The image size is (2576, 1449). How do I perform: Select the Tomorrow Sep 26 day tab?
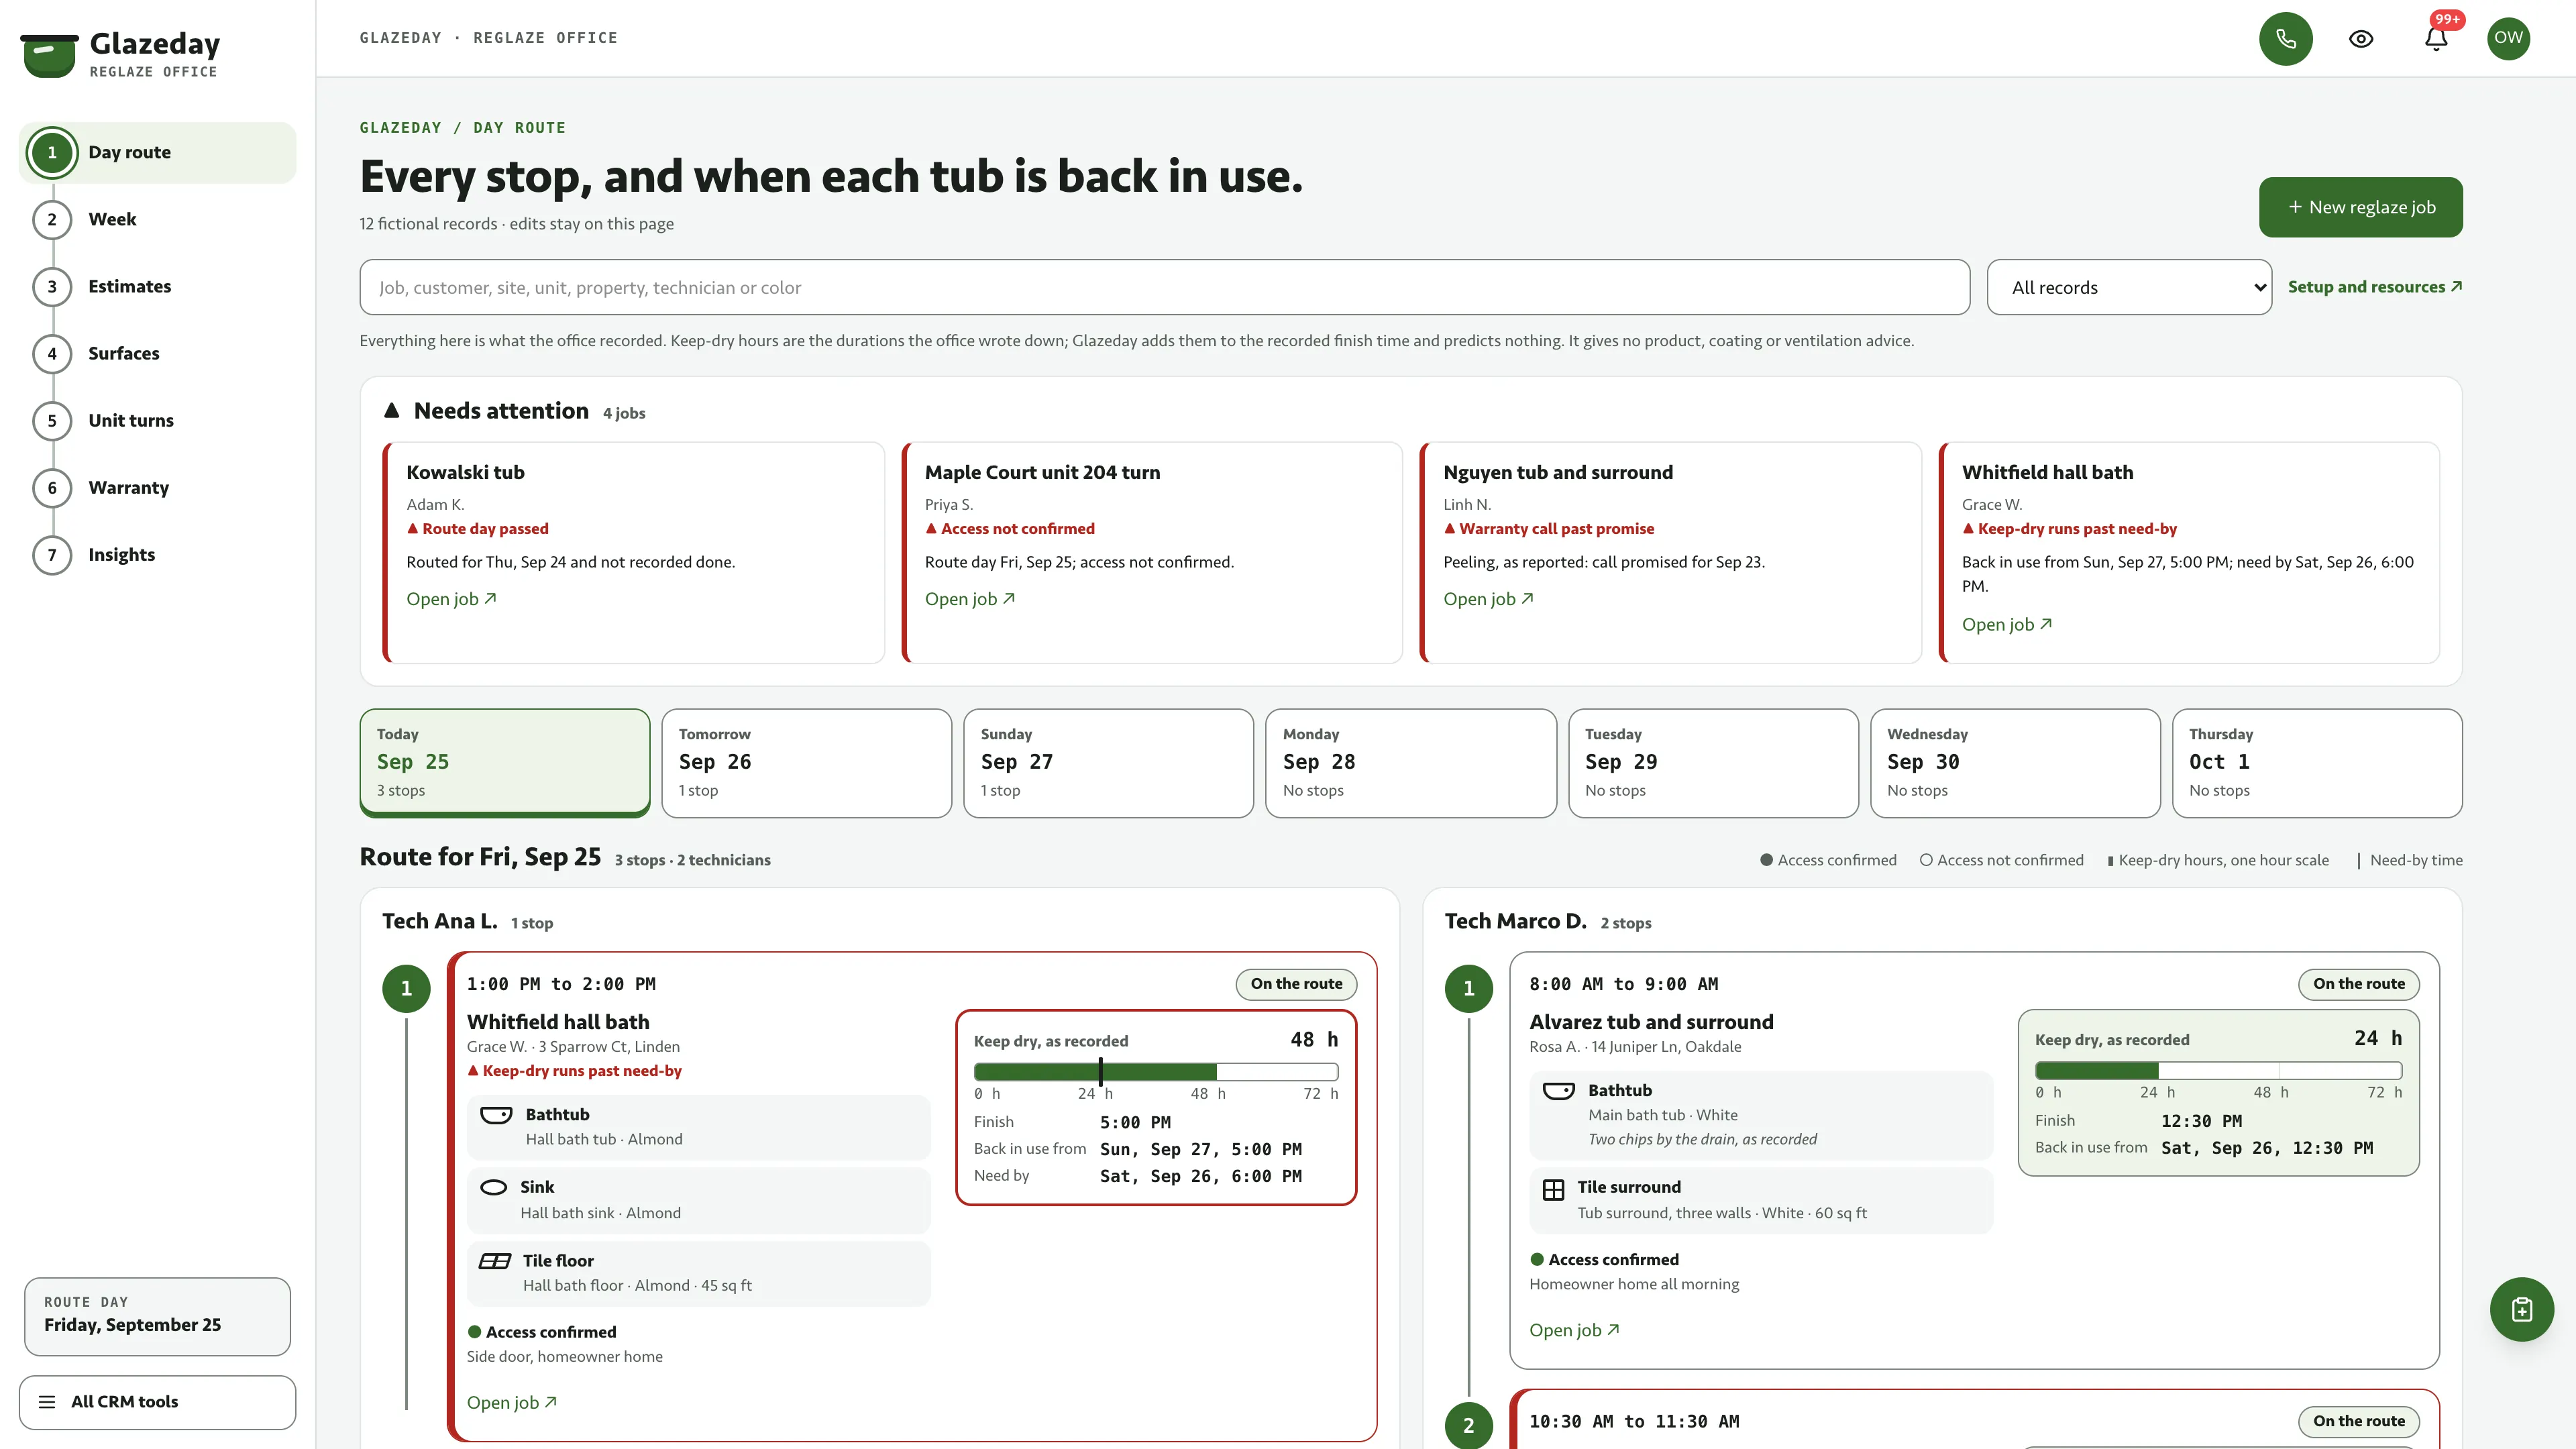(806, 763)
